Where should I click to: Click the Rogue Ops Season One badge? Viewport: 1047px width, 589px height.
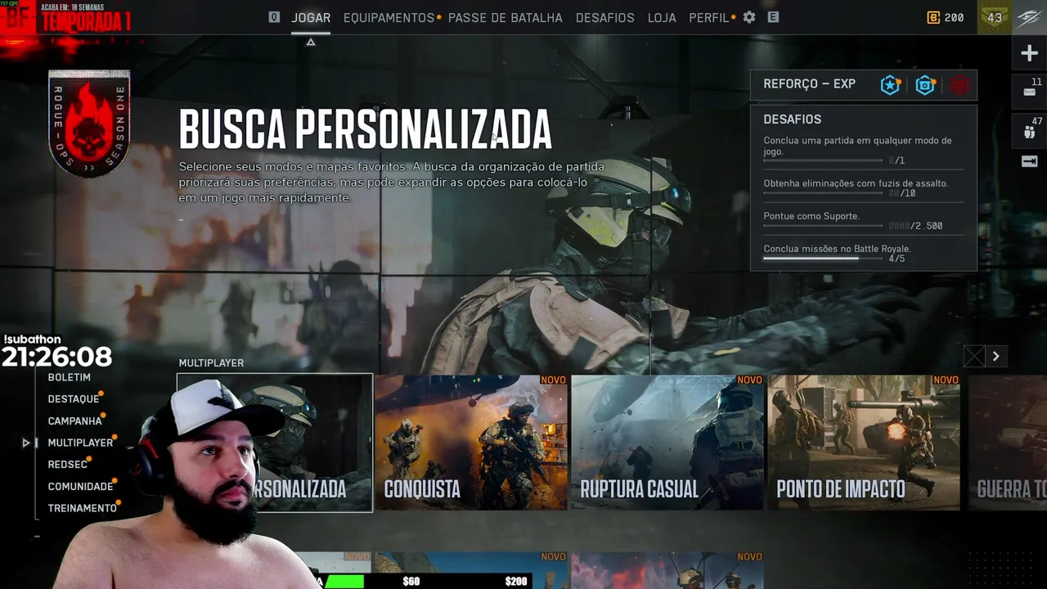89,123
